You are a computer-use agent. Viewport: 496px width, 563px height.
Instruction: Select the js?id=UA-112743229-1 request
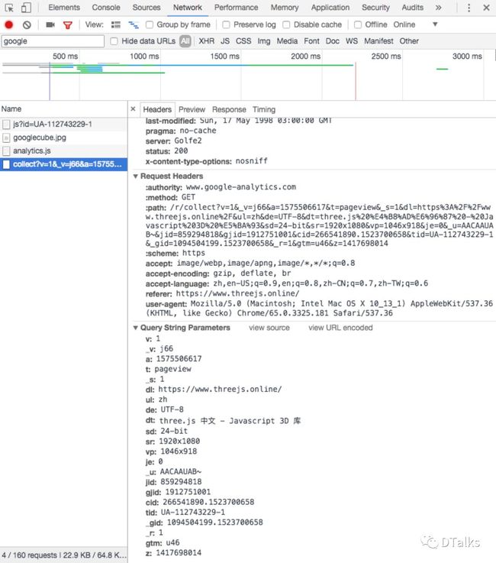63,125
